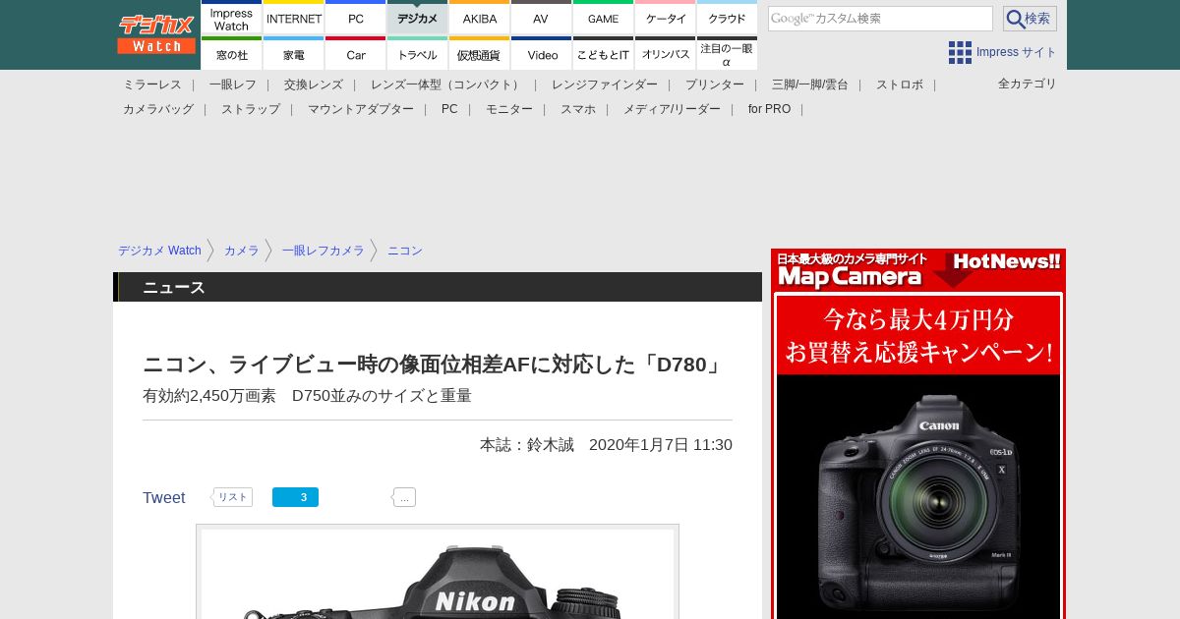Open the AV Watch tab
Screen dimensions: 1180x619
tap(541, 17)
